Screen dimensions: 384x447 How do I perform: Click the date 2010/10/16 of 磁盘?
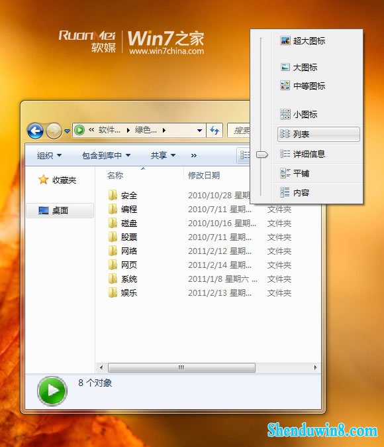222,223
